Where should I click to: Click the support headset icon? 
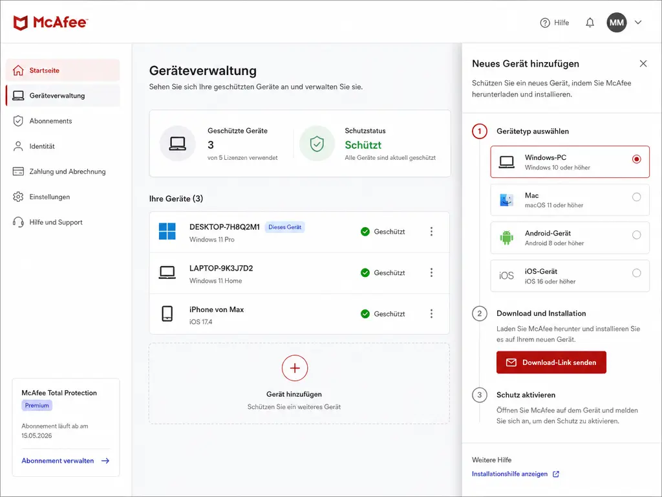tap(18, 223)
